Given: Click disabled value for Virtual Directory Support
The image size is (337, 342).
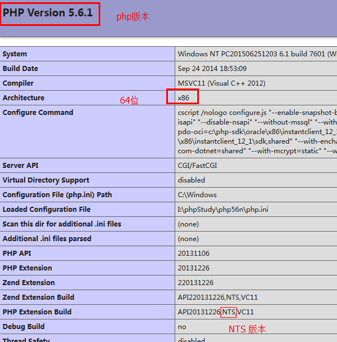Looking at the screenshot, I should 191,180.
